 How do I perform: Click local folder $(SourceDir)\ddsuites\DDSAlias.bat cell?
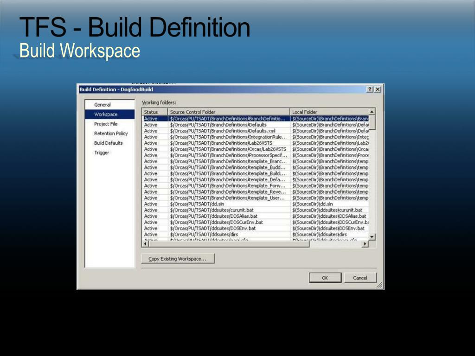point(329,216)
